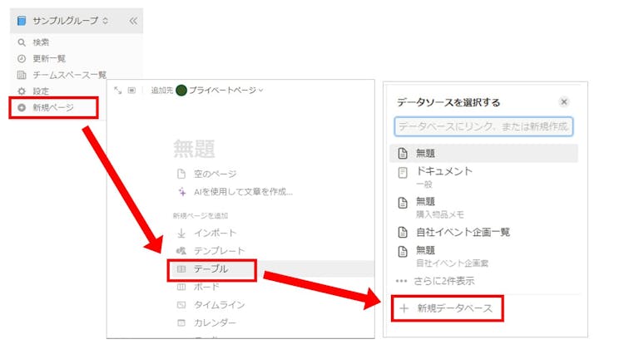Click the template shapes icon

[x=181, y=251]
